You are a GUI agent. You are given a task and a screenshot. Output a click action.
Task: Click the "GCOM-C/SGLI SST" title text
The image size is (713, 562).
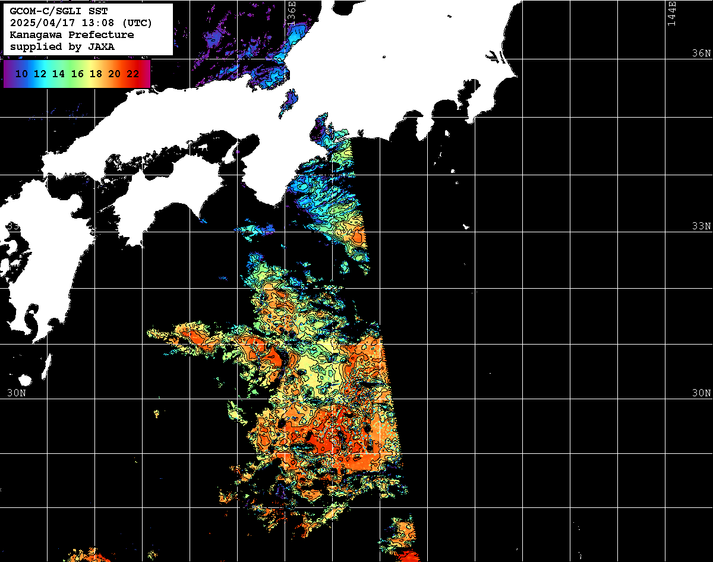59,11
